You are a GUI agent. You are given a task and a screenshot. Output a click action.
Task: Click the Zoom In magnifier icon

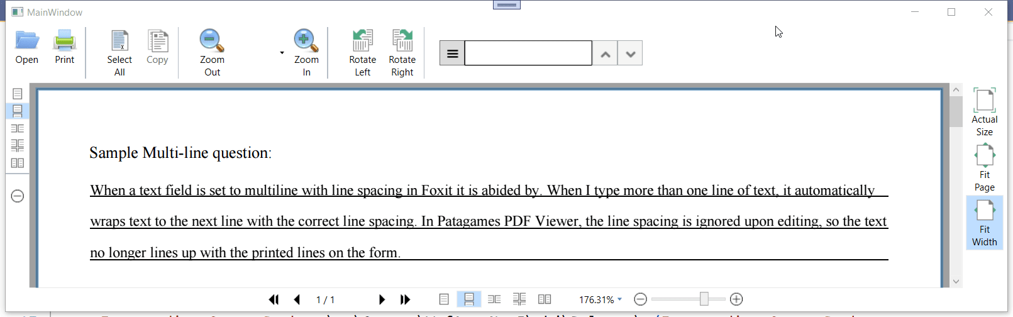pos(306,40)
